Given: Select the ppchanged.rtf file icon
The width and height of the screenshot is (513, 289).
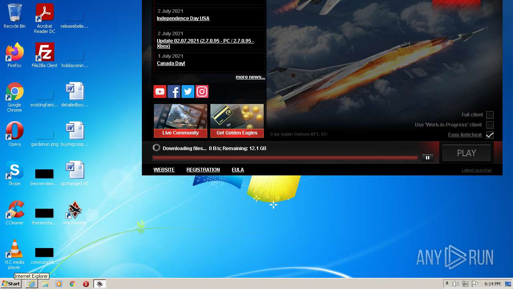Looking at the screenshot, I should coord(75,173).
